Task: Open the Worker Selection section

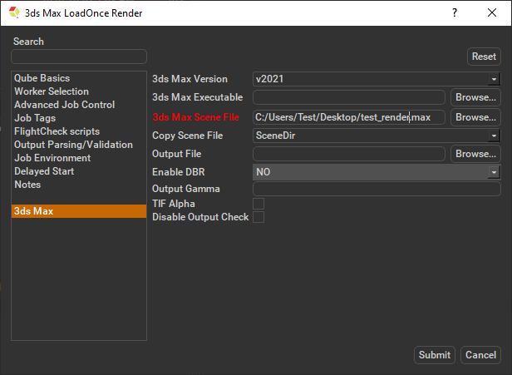Action: [52, 91]
